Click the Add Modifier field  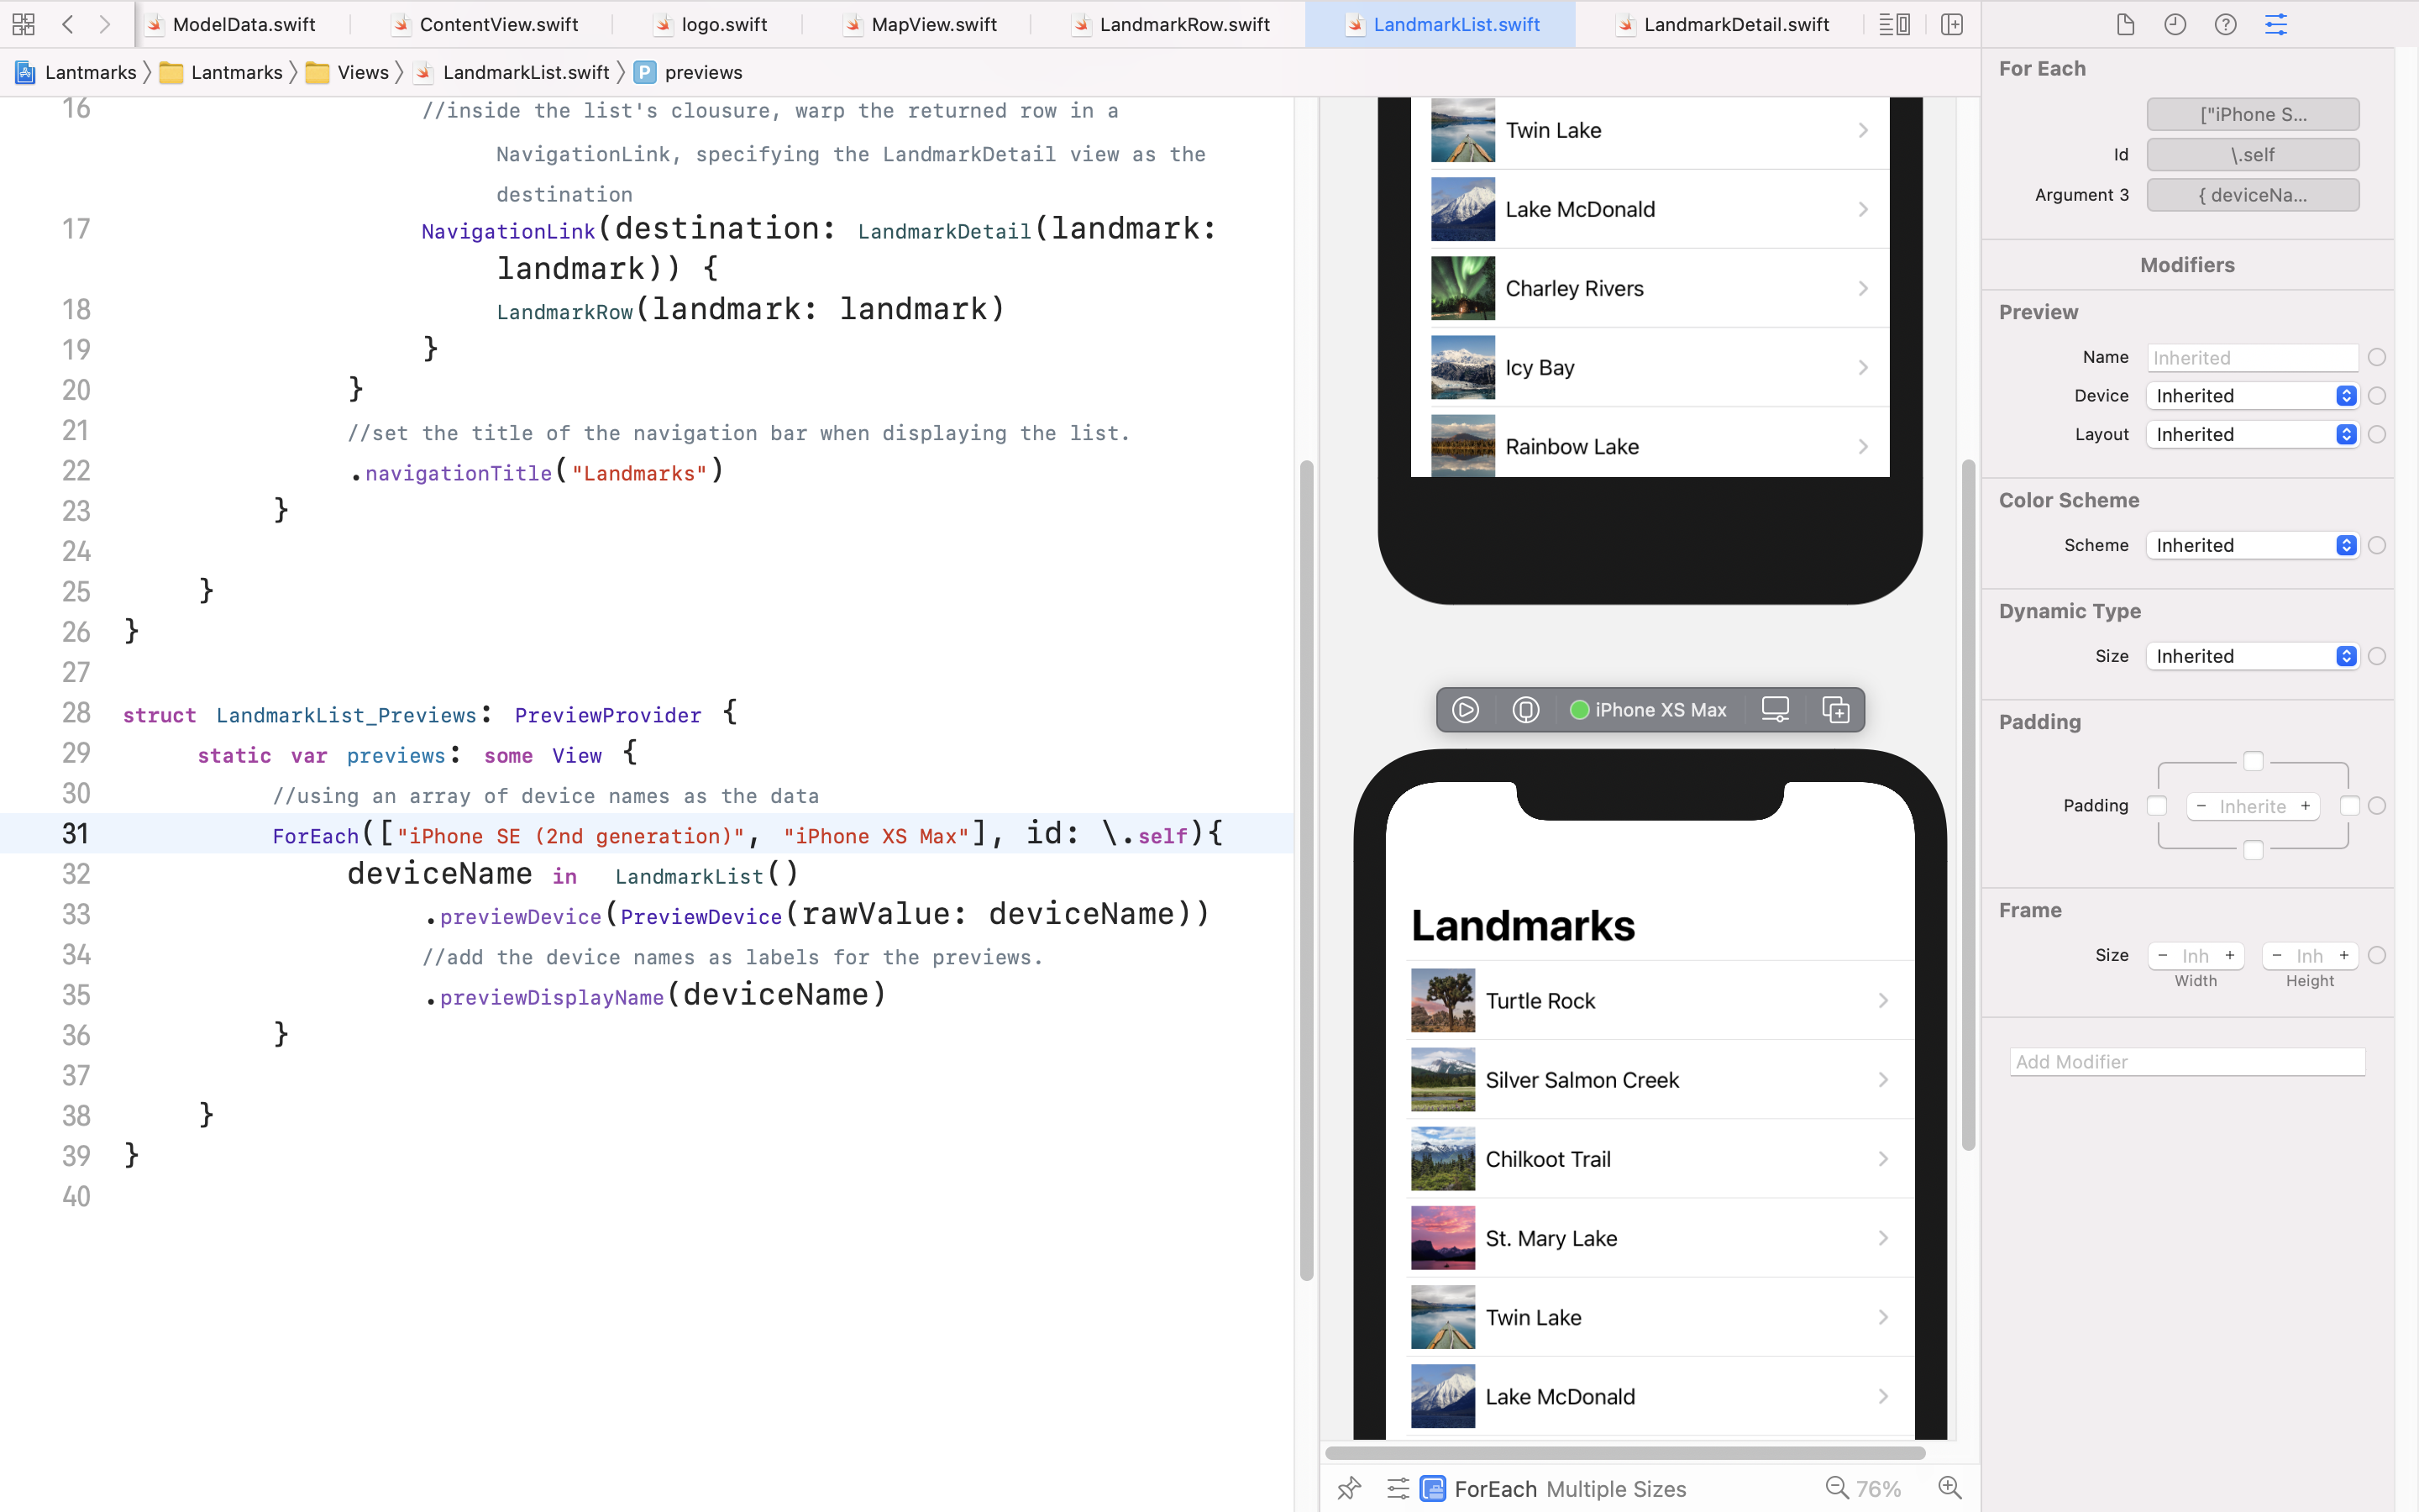(2187, 1062)
